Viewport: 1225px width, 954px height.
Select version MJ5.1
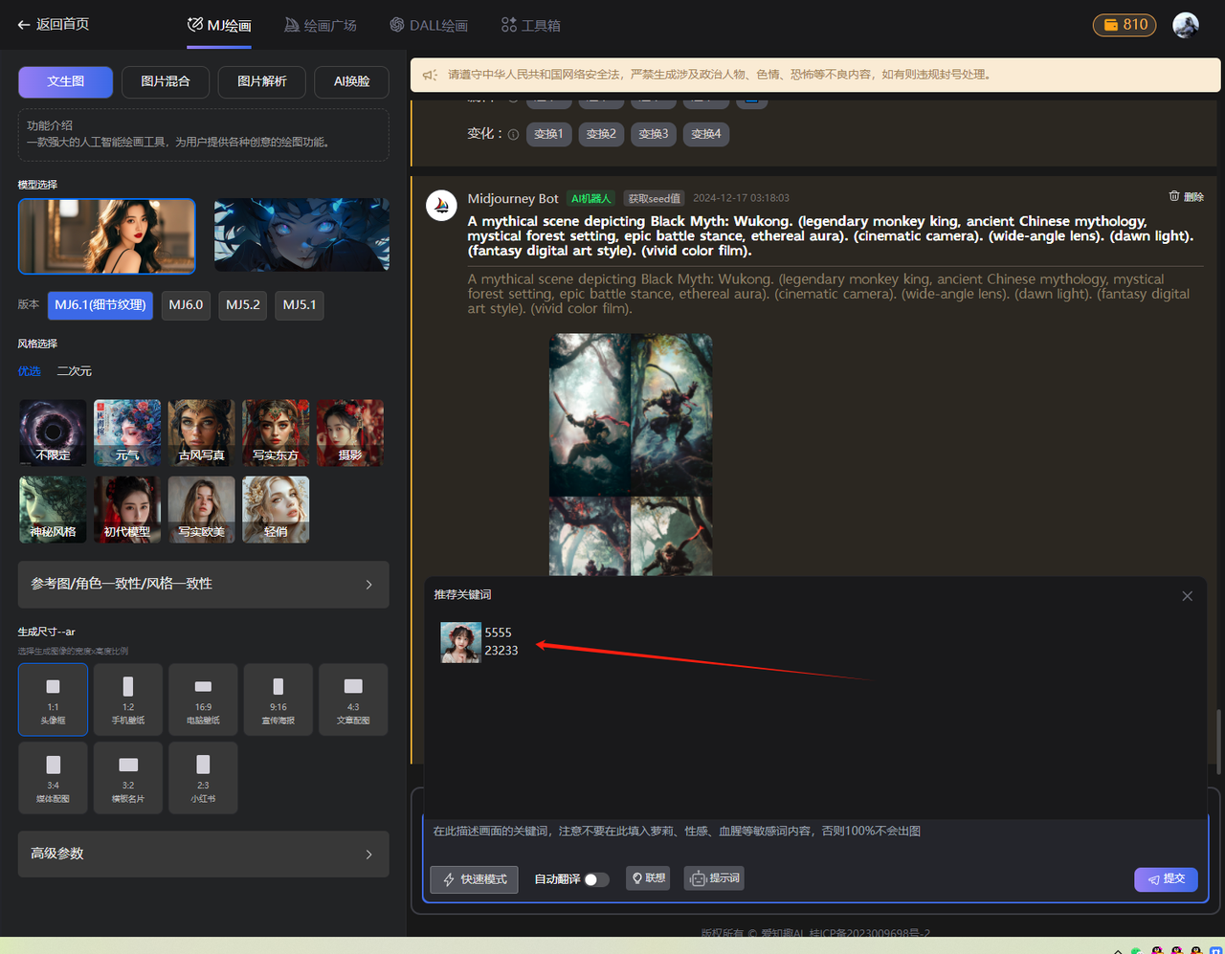(x=300, y=305)
